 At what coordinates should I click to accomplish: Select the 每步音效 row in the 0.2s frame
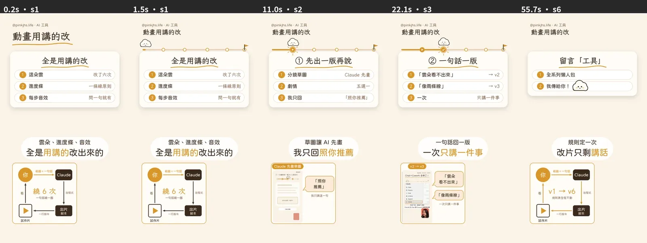click(x=65, y=97)
